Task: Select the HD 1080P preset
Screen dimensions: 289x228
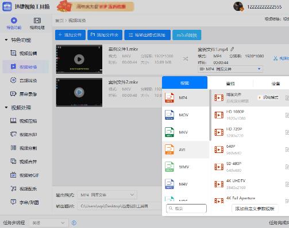Action: pos(250,115)
